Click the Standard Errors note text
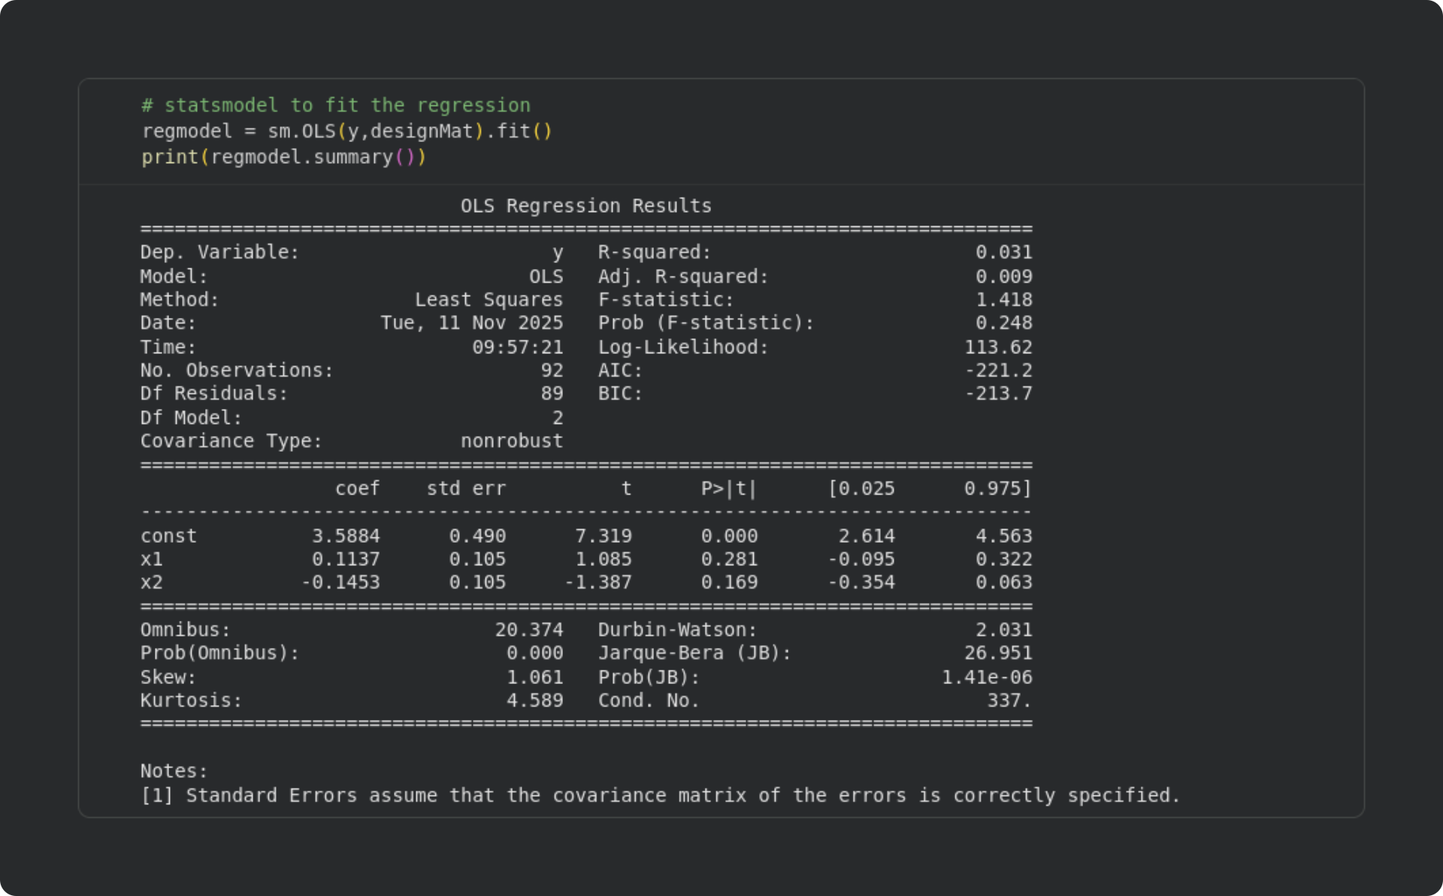 pos(660,795)
